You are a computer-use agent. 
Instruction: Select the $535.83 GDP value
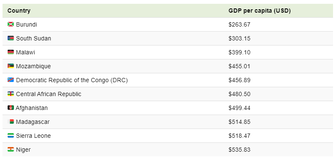point(240,150)
